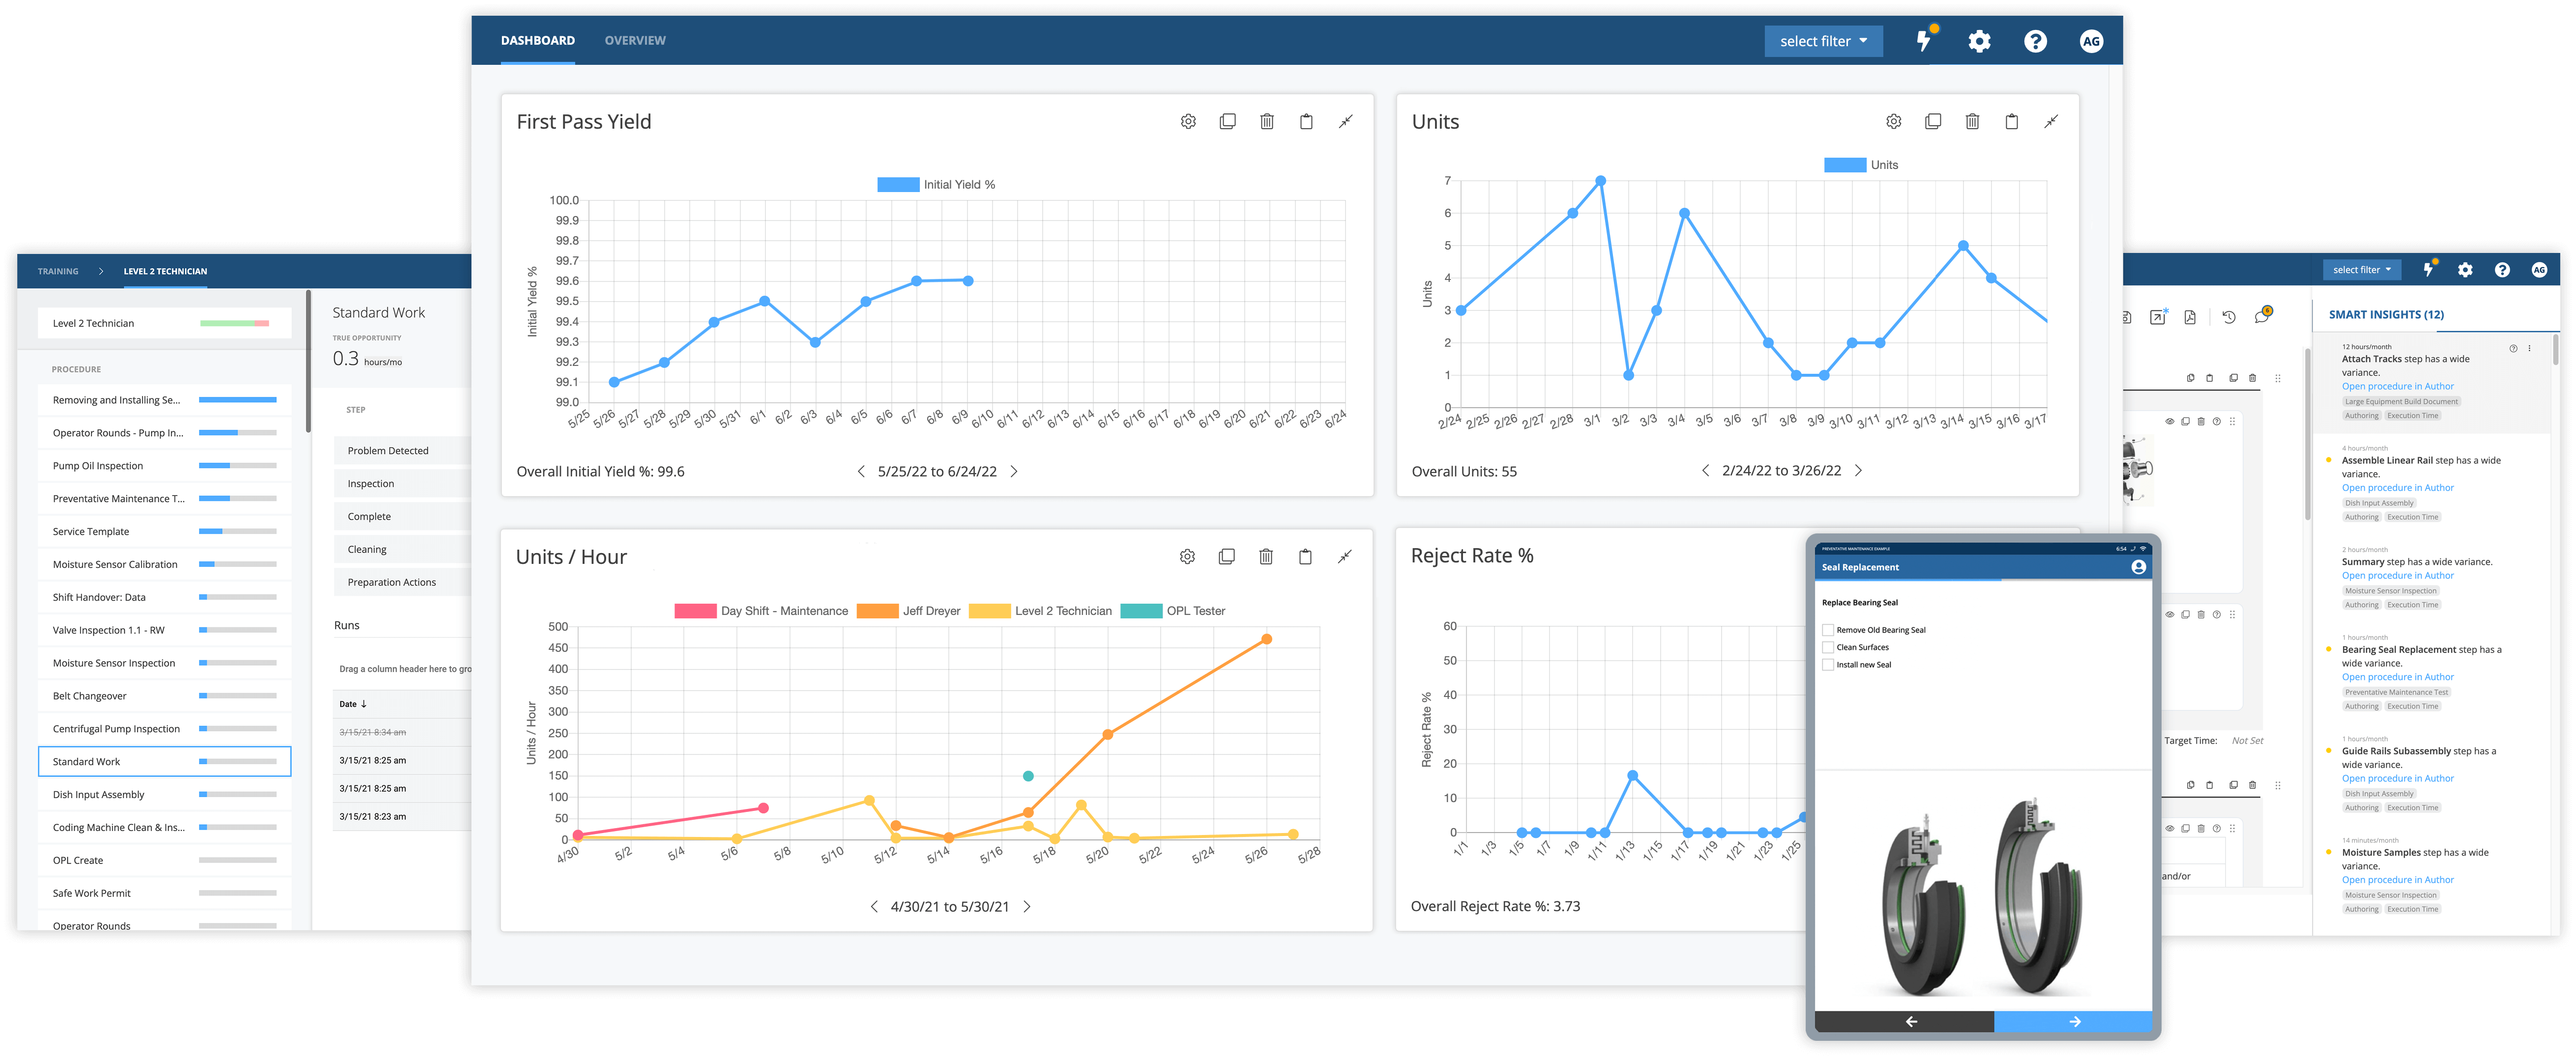
Task: Select SMART INSIGHTS (12) tab
Action: coord(2386,315)
